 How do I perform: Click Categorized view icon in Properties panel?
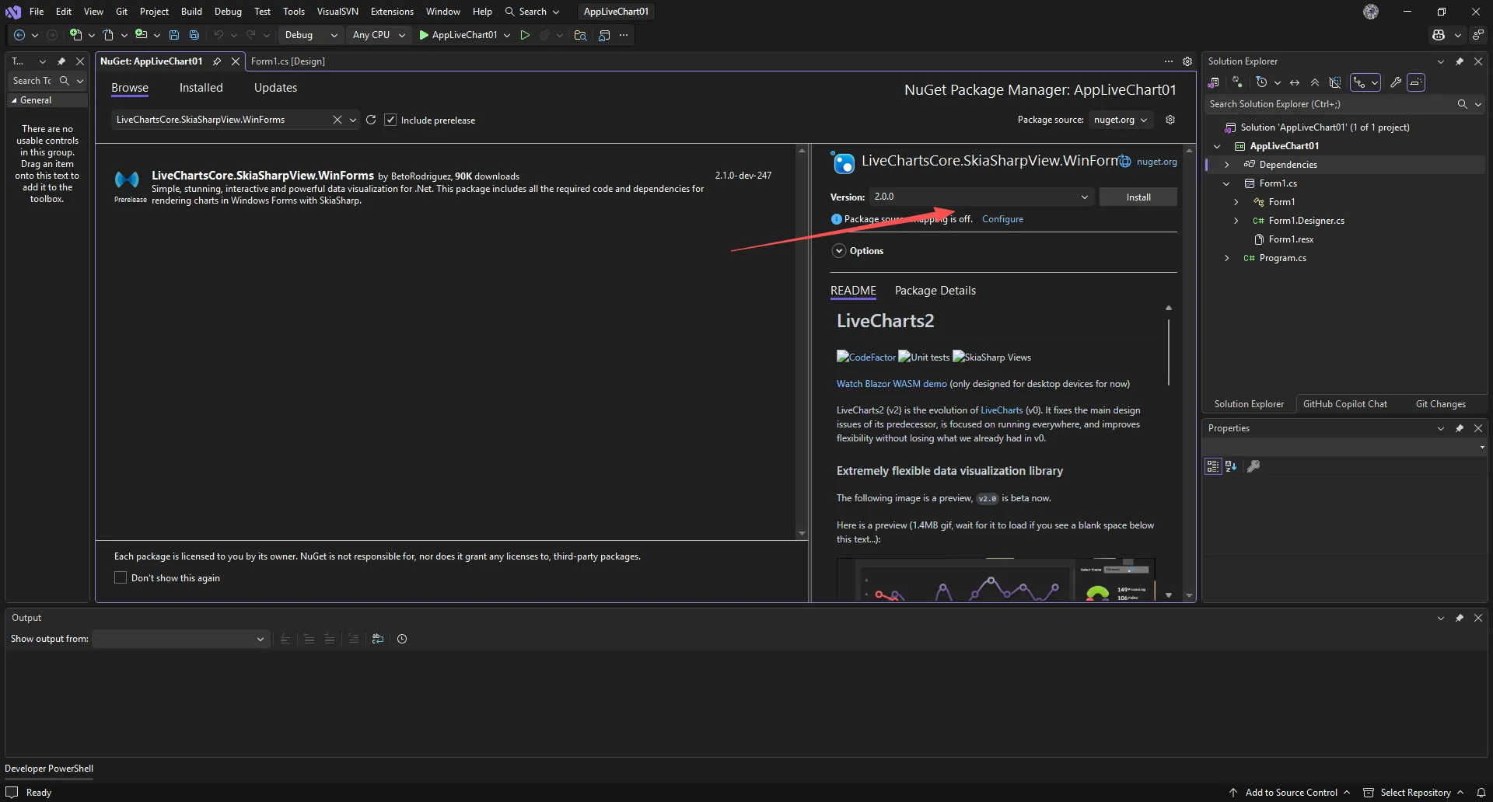pyautogui.click(x=1213, y=466)
